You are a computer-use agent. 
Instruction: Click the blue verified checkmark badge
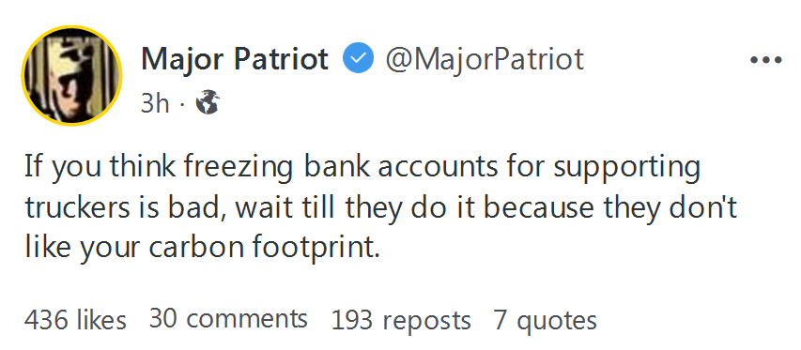[x=358, y=58]
